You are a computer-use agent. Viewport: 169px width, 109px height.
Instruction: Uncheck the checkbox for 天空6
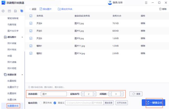point(31,38)
